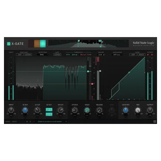Image resolution: width=161 pixels, height=161 pixels.
Task: Click the Range value field
Action: tap(101, 55)
